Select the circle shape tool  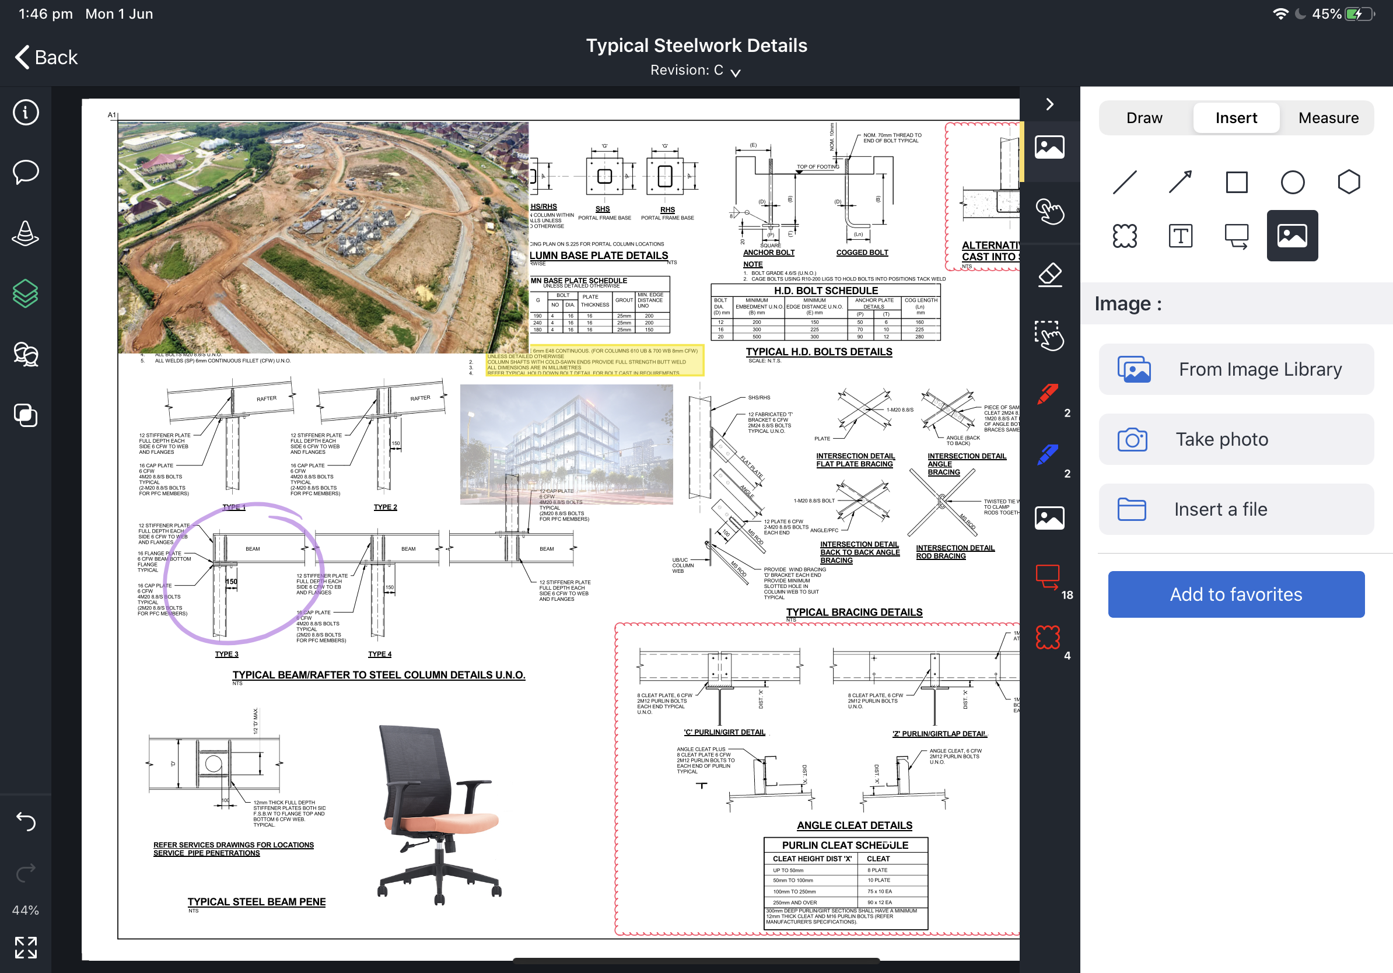click(1292, 182)
